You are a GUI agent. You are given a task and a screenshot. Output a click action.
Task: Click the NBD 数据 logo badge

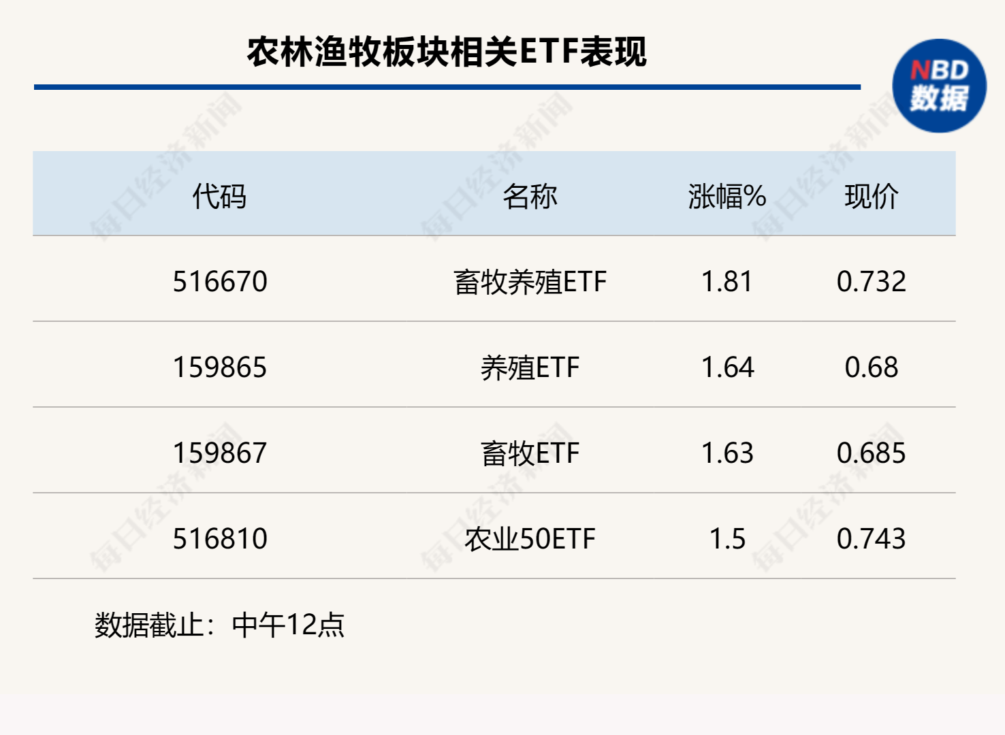(x=939, y=86)
